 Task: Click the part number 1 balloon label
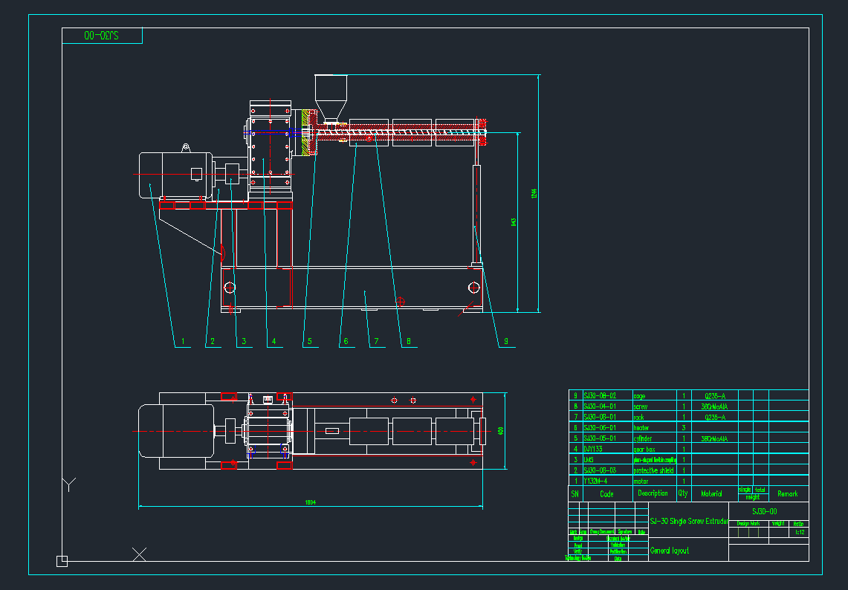pos(183,342)
